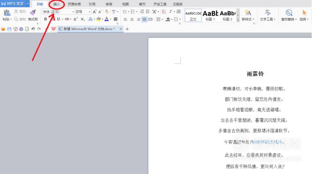
Task: Switch to the Developer Tools tab
Action: (x=160, y=4)
